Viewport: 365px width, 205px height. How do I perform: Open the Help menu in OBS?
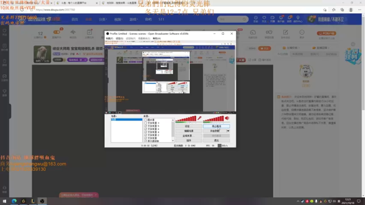click(156, 38)
